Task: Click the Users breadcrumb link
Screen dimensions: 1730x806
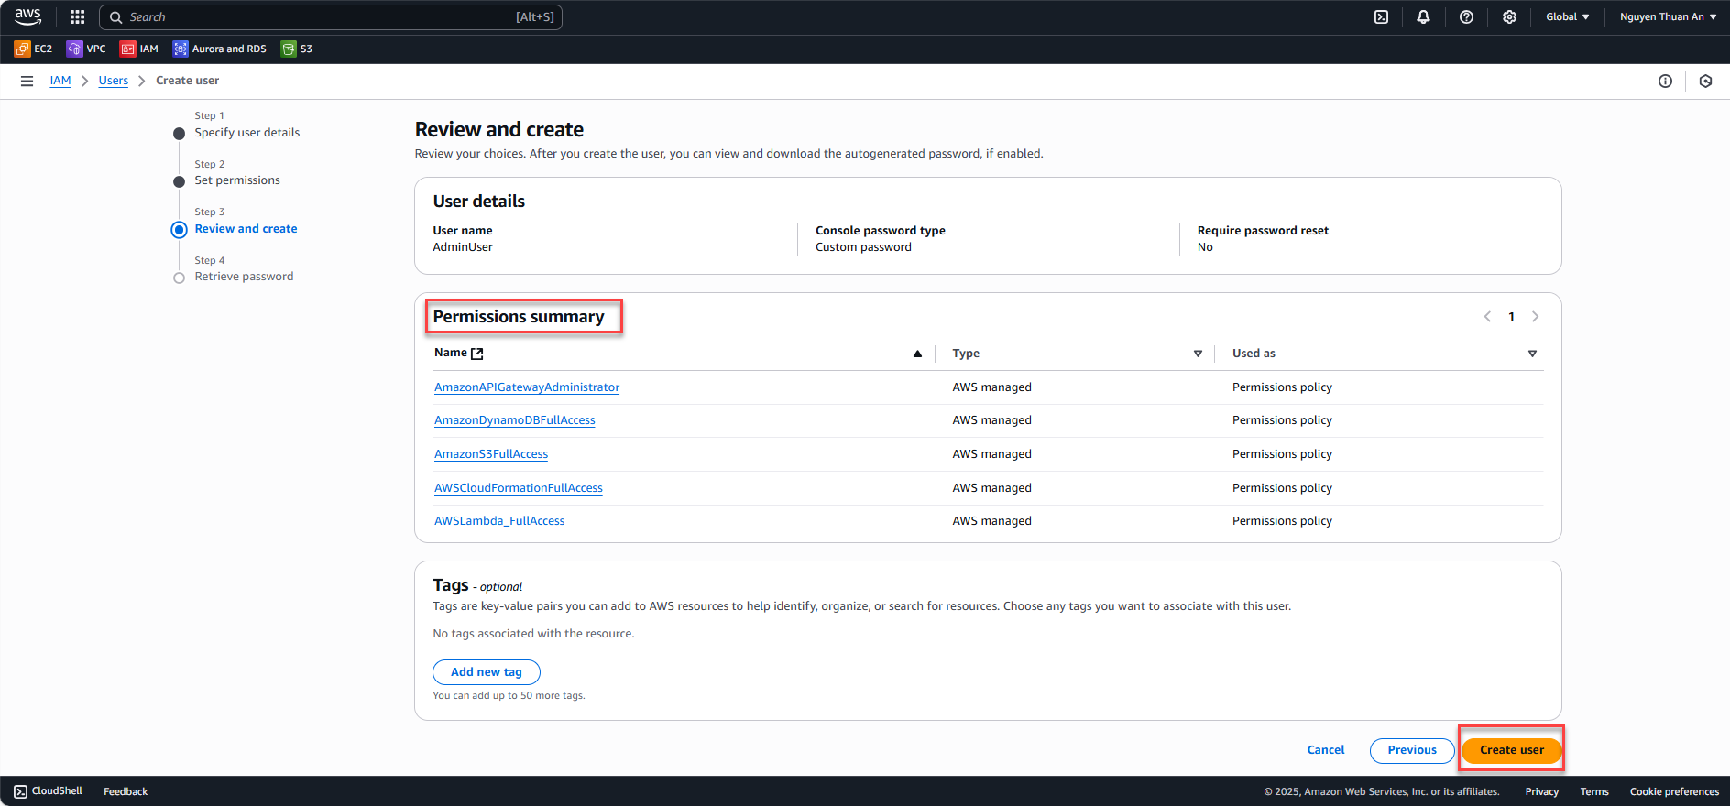Action: tap(114, 81)
